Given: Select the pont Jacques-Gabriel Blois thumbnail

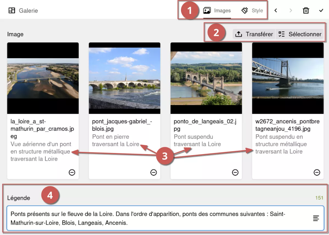Looking at the screenshot, I should 124,78.
